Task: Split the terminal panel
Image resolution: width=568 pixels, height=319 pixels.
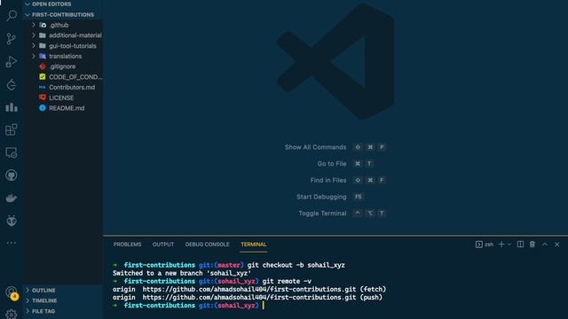Action: coord(520,245)
